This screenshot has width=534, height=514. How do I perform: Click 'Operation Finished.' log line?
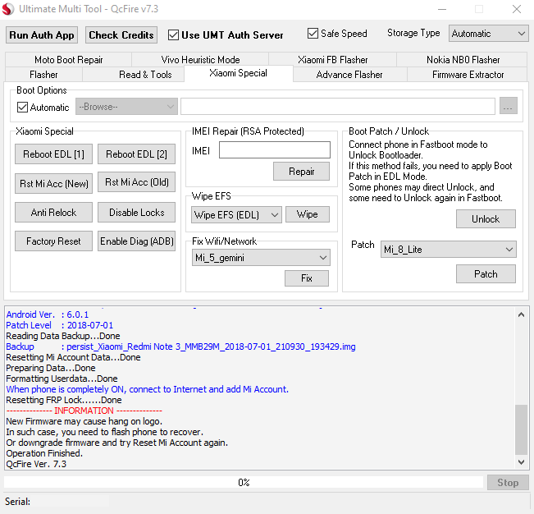[x=44, y=453]
